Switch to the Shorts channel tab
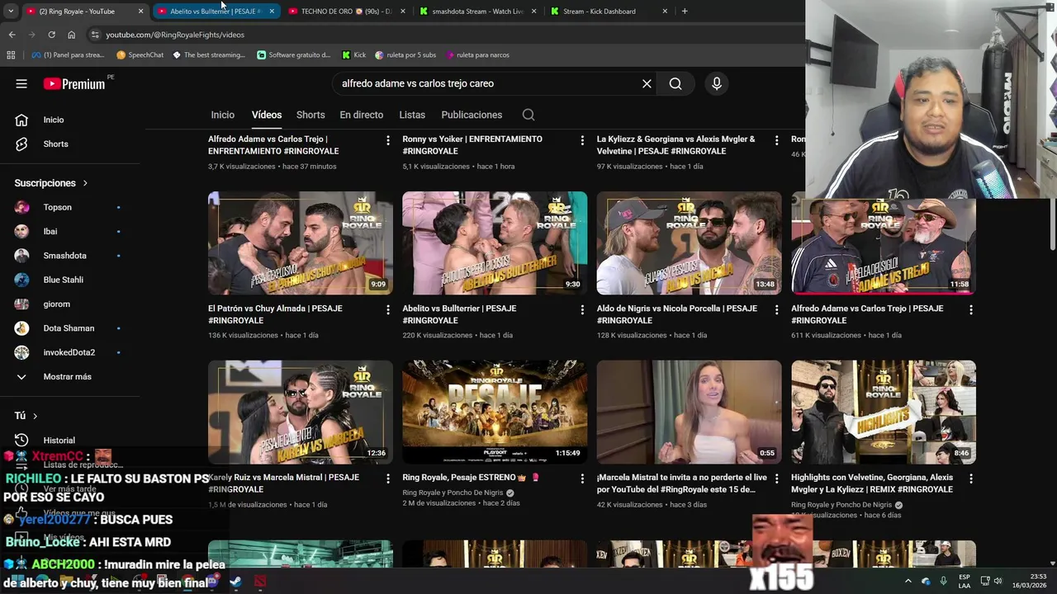This screenshot has height=594, width=1057. coord(310,115)
